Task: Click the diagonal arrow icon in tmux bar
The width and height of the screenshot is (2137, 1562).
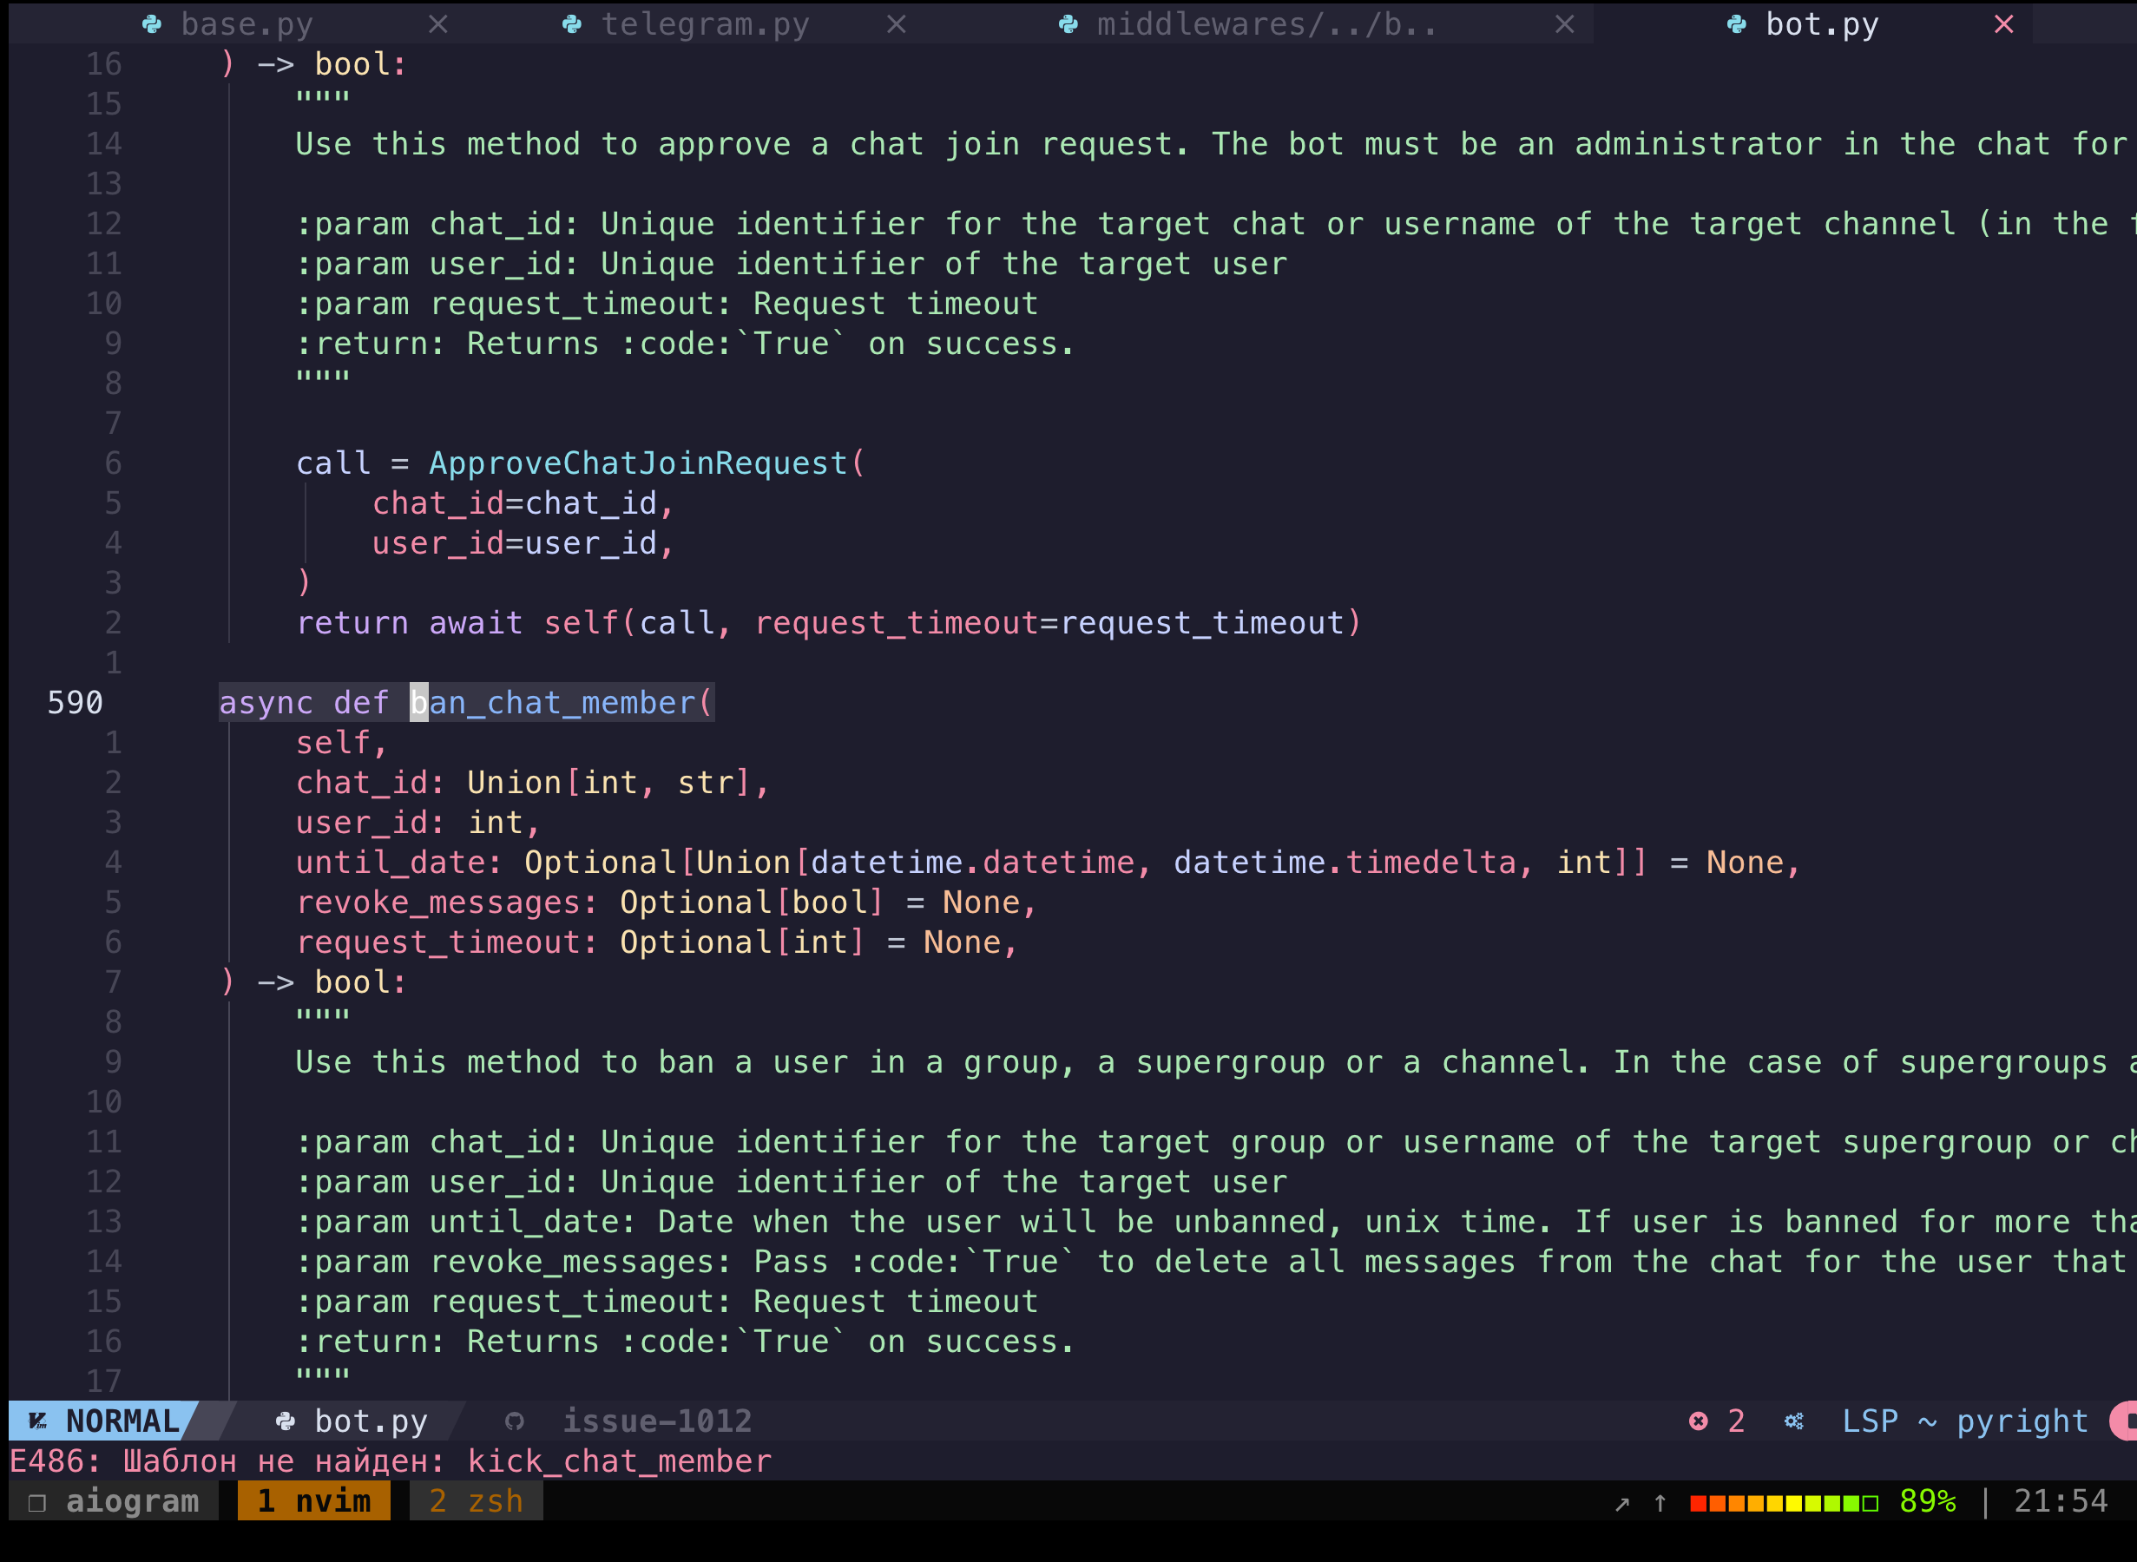Action: (1621, 1500)
